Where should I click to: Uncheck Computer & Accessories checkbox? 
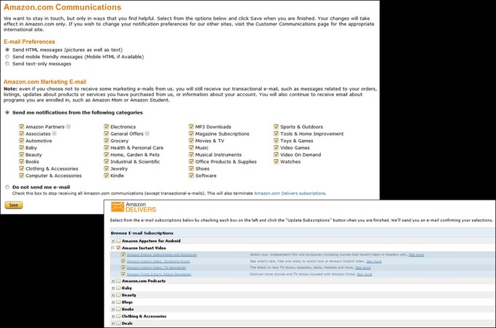[x=21, y=176]
